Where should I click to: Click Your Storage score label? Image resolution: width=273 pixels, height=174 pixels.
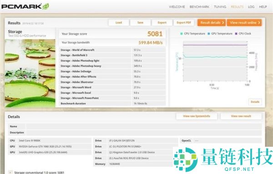point(74,34)
